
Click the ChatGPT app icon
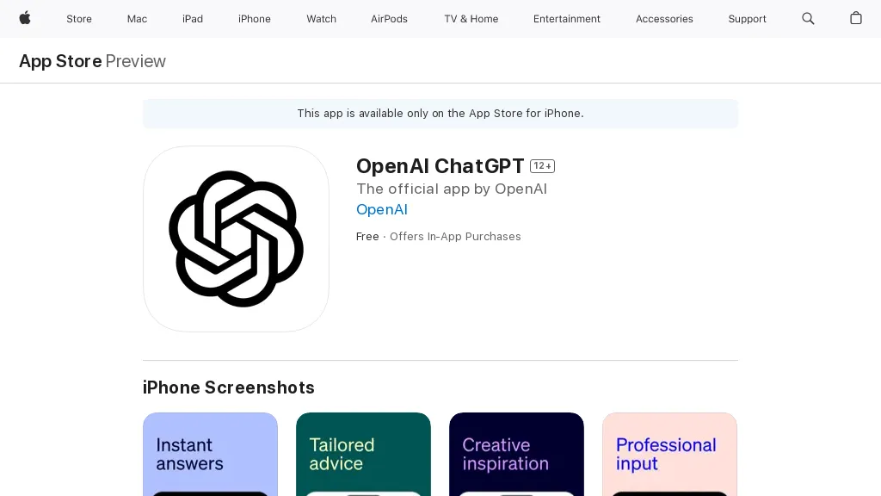[x=236, y=239]
